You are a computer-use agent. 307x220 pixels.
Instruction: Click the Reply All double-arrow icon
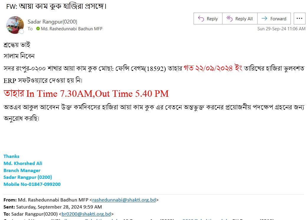pos(230,19)
